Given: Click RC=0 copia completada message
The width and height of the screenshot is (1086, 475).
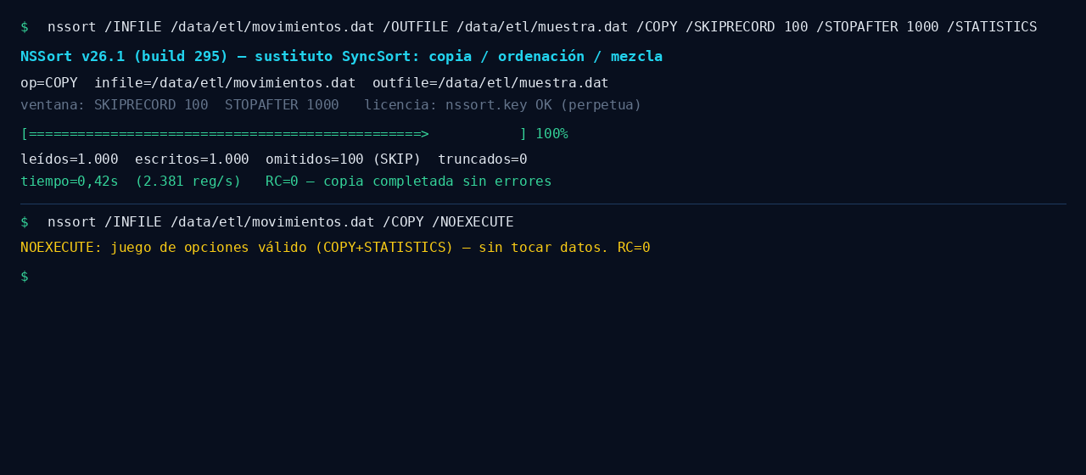Looking at the screenshot, I should click(x=409, y=182).
